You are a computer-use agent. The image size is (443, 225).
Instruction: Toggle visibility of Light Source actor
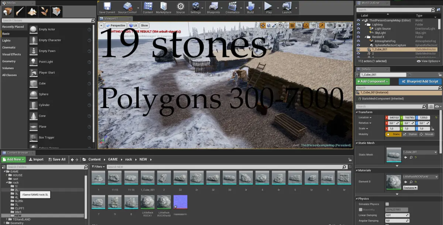click(358, 29)
